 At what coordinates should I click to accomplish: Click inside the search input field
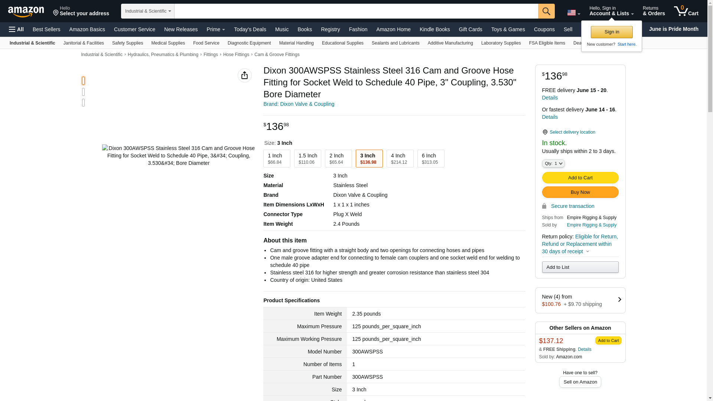click(356, 11)
